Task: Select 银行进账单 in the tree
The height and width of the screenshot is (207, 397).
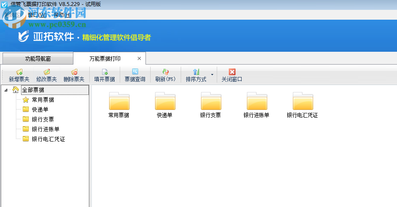Action: tap(45, 129)
